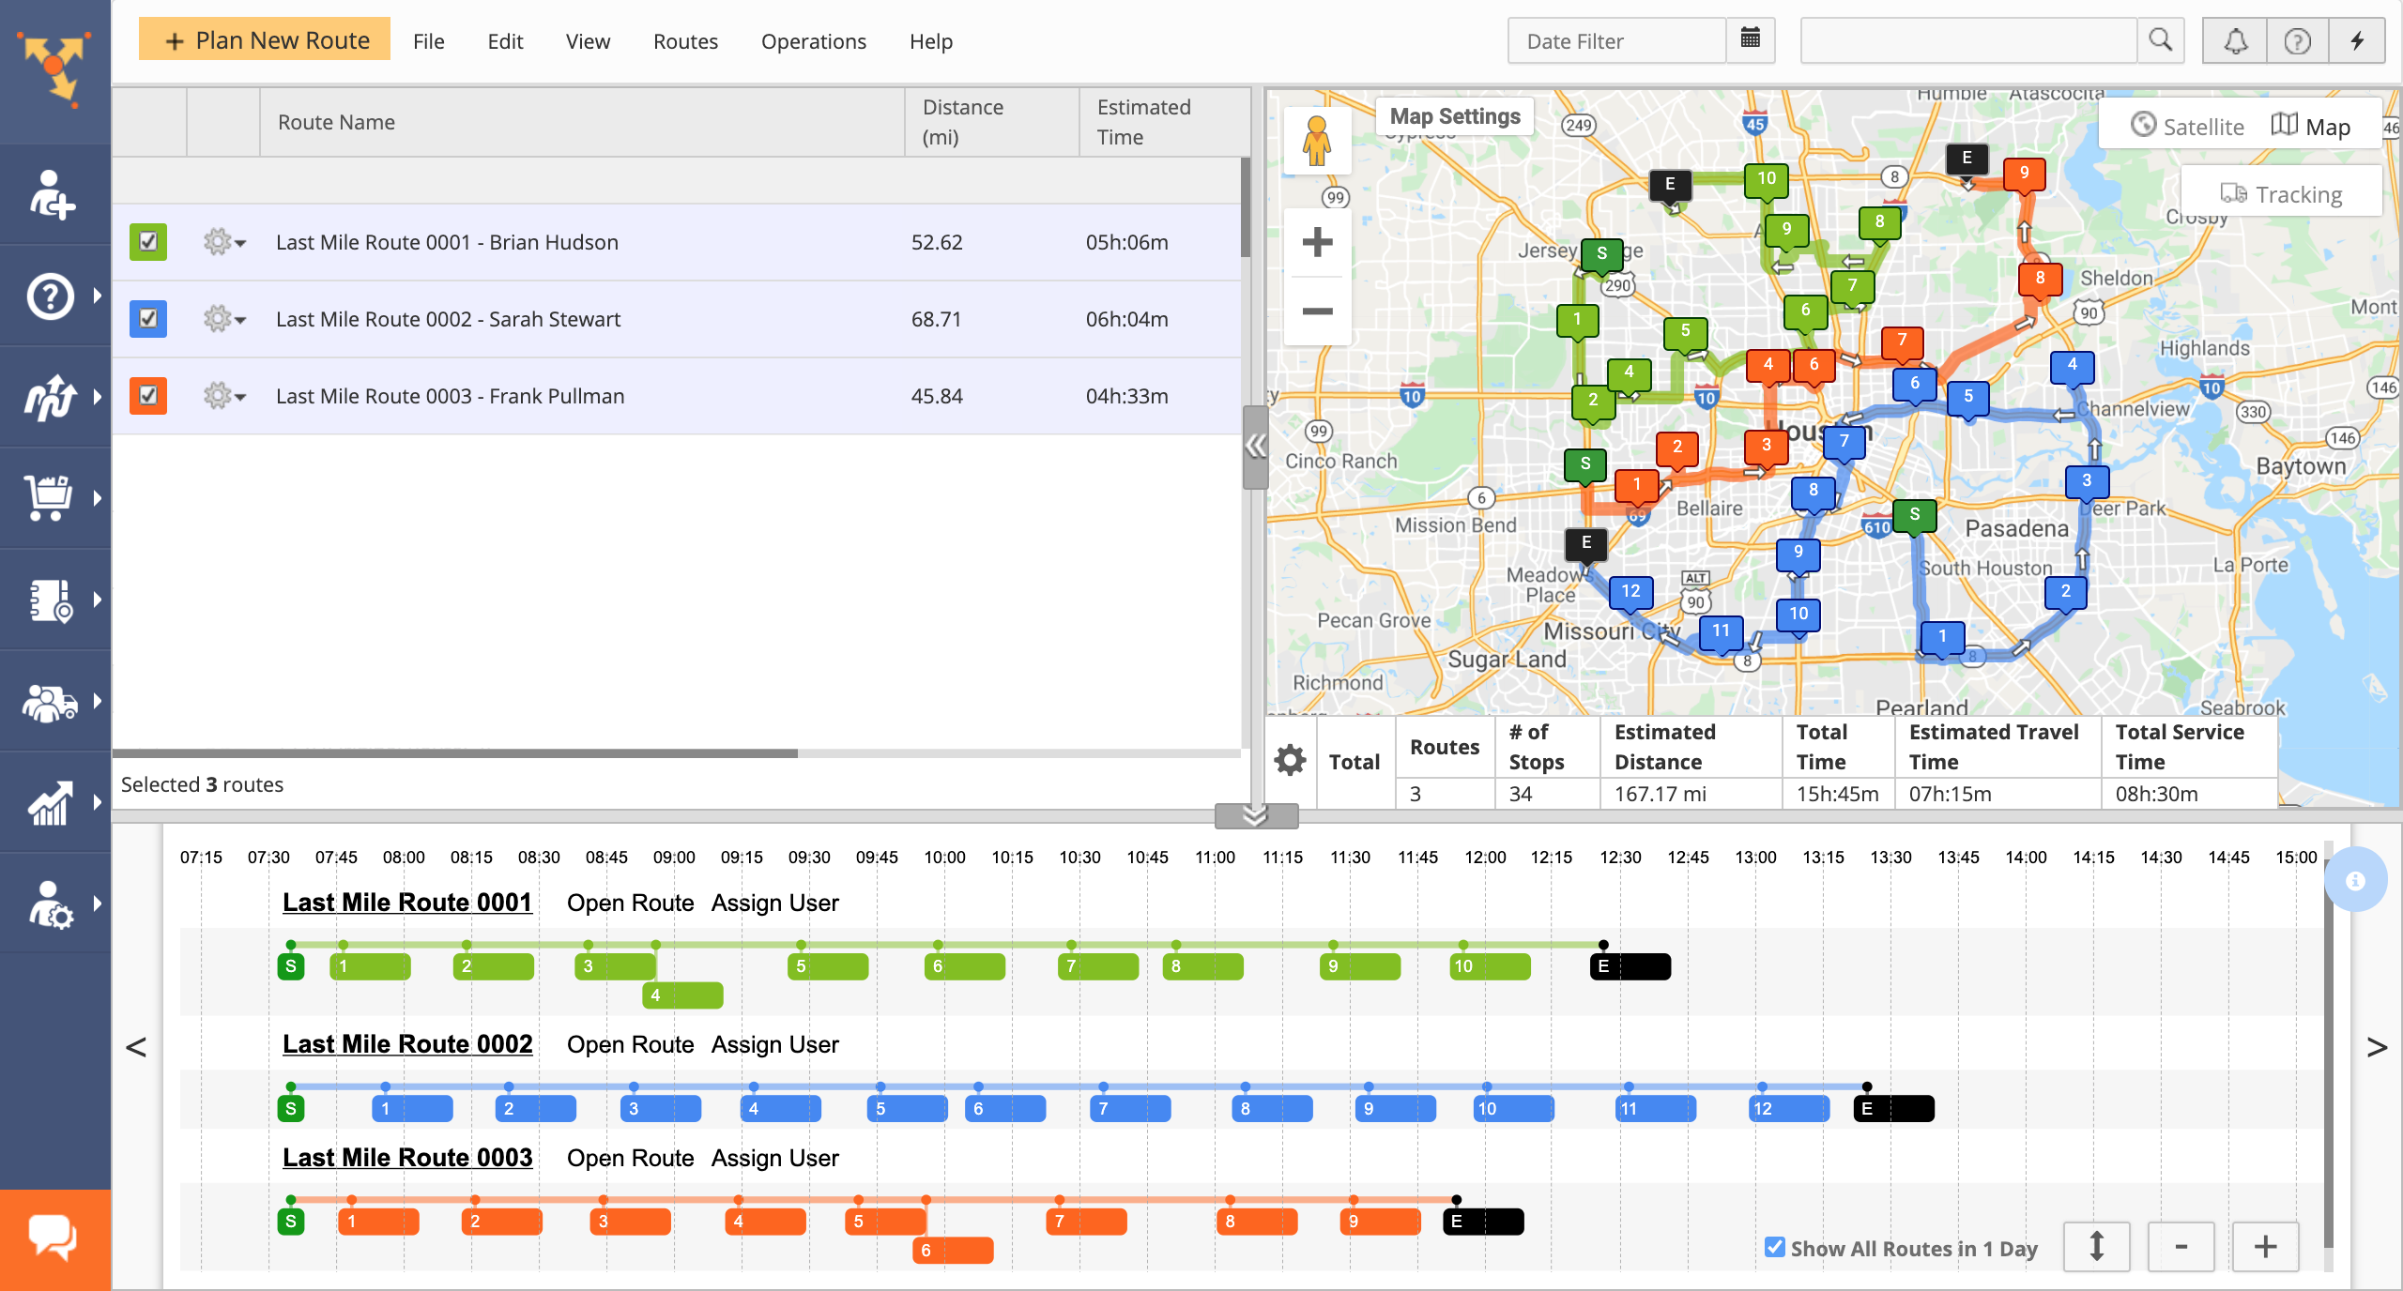The width and height of the screenshot is (2403, 1291).
Task: Toggle the checkbox for Last Mile Route 0001
Action: (x=149, y=242)
